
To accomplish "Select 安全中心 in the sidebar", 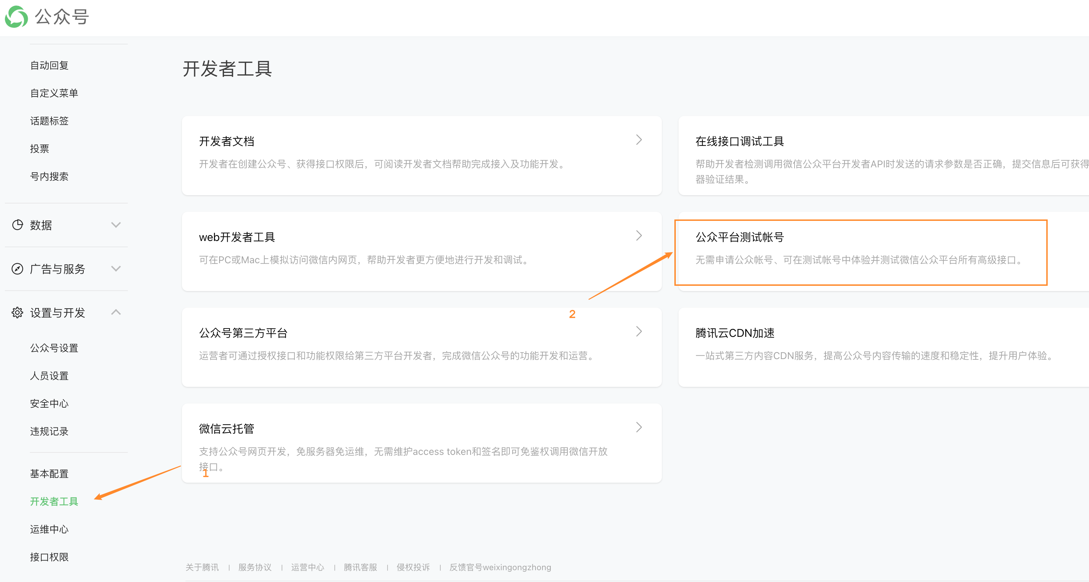I will (49, 404).
